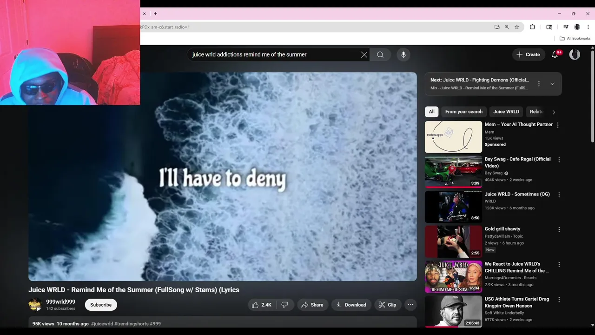Open options for Mem sponsored video

[x=558, y=125]
